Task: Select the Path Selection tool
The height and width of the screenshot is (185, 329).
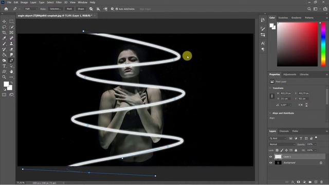Action: click(x=11, y=66)
